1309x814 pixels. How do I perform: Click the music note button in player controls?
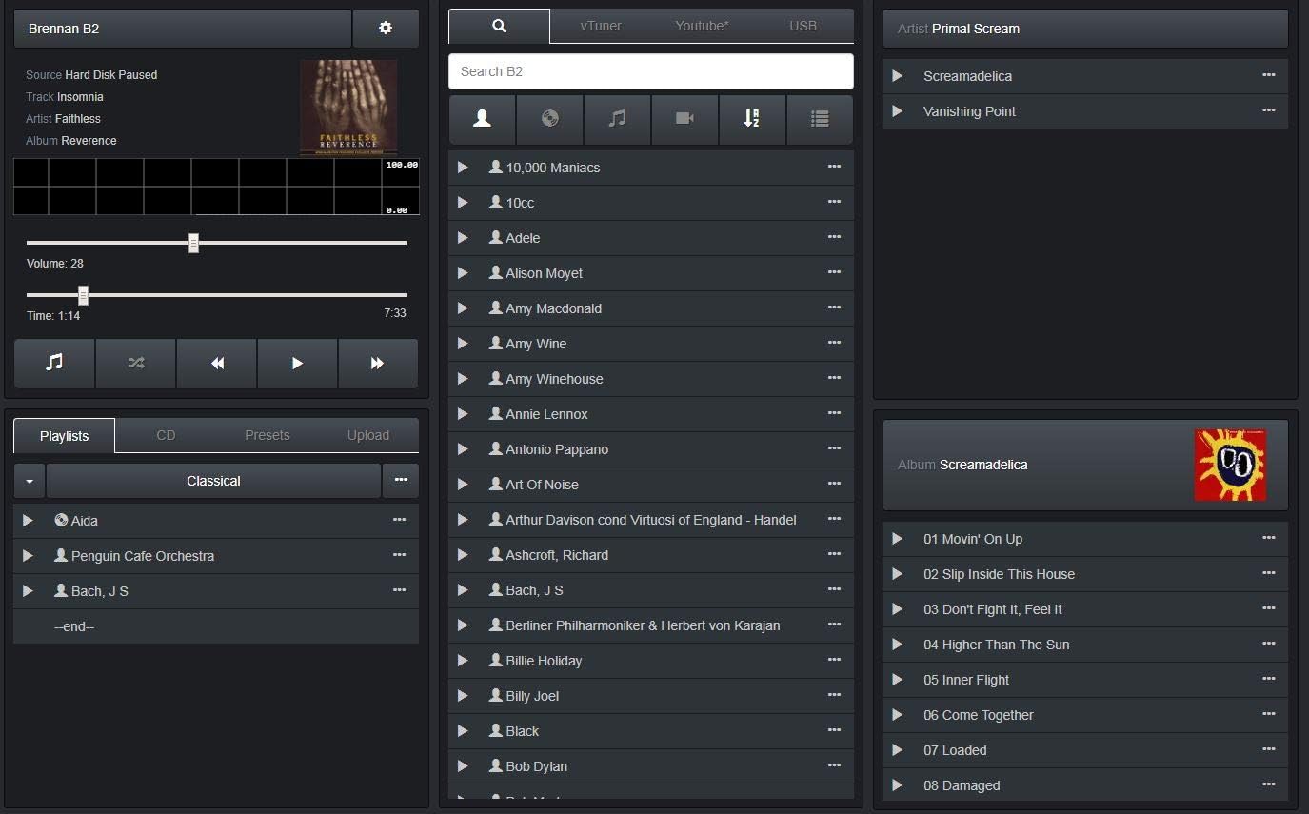coord(54,363)
